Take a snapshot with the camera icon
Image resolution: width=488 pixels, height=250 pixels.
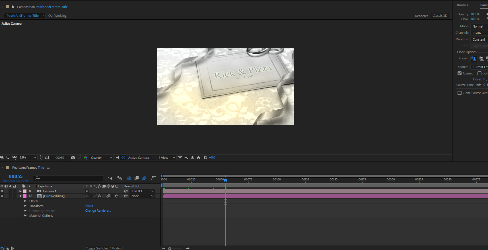[73, 158]
